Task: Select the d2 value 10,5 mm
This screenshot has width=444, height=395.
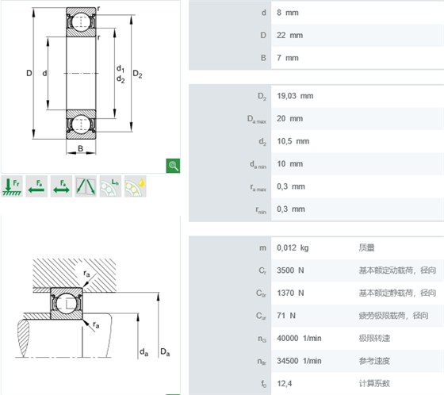Action: [x=293, y=141]
